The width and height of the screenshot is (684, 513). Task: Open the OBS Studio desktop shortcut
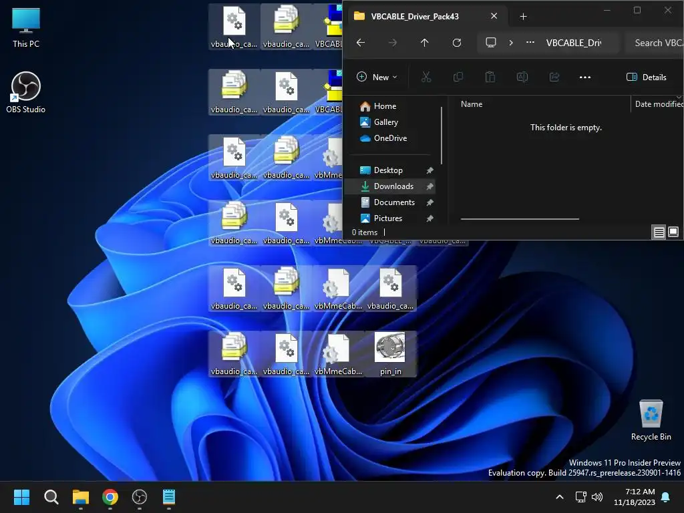[26, 92]
